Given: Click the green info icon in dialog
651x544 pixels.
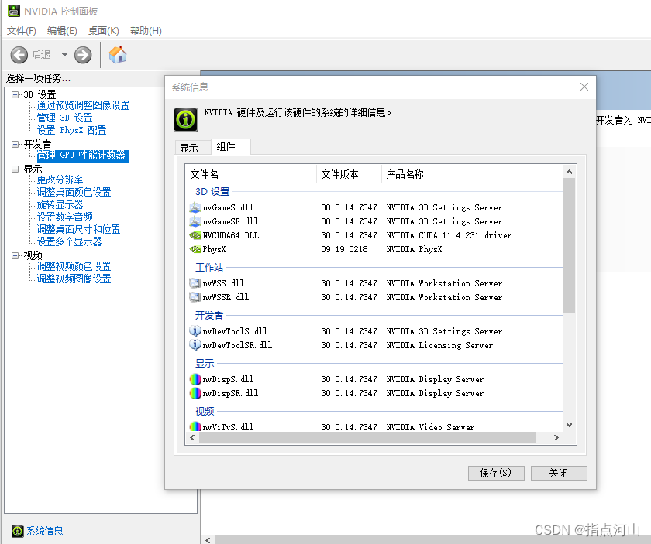Looking at the screenshot, I should pos(186,120).
